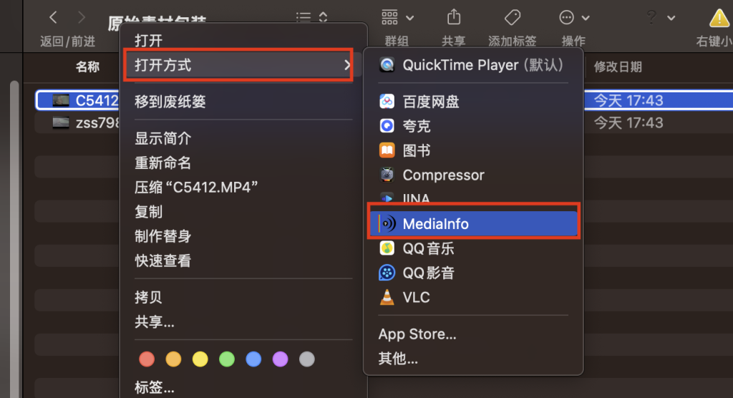Select QuickTime Player default icon
The image size is (733, 398).
(387, 65)
